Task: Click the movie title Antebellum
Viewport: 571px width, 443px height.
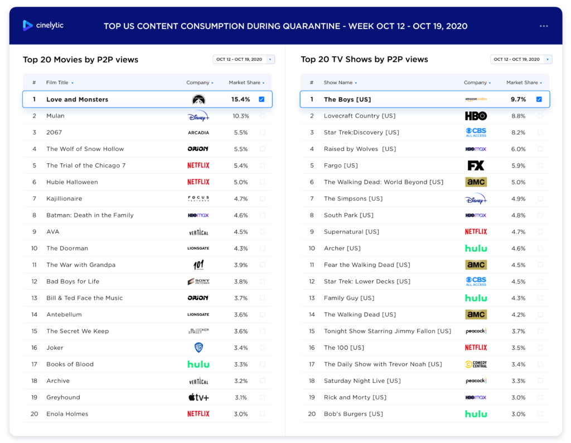Action: coord(64,314)
